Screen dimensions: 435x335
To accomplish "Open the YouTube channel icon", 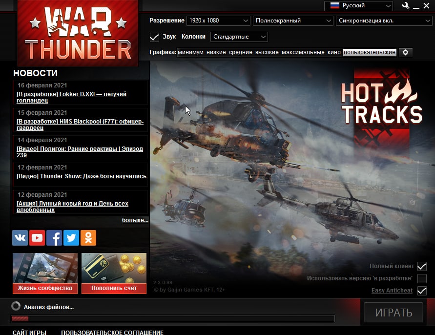I will click(x=37, y=238).
